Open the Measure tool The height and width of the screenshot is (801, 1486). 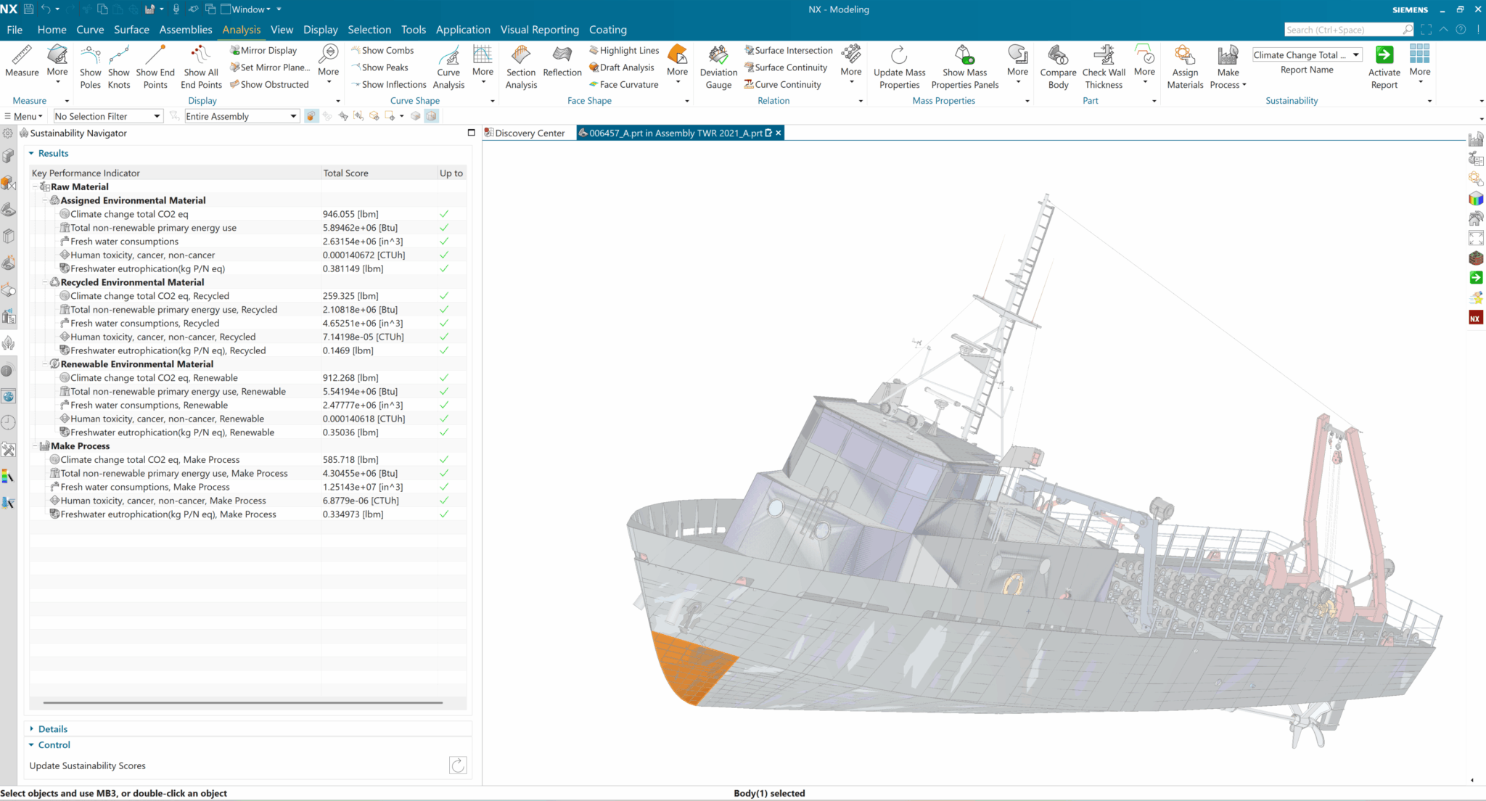coord(22,60)
